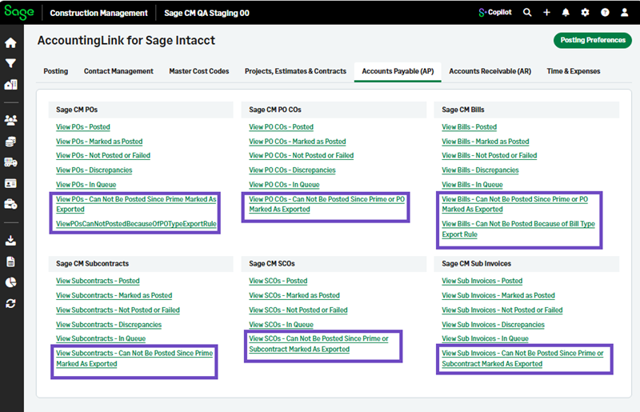640x412 pixels.
Task: Open View Bills - Bill Type Export Rule link
Action: pos(518,229)
